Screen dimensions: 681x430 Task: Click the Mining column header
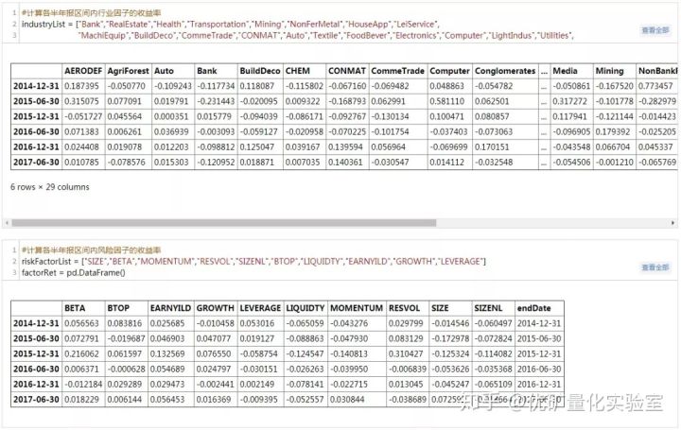coord(610,71)
